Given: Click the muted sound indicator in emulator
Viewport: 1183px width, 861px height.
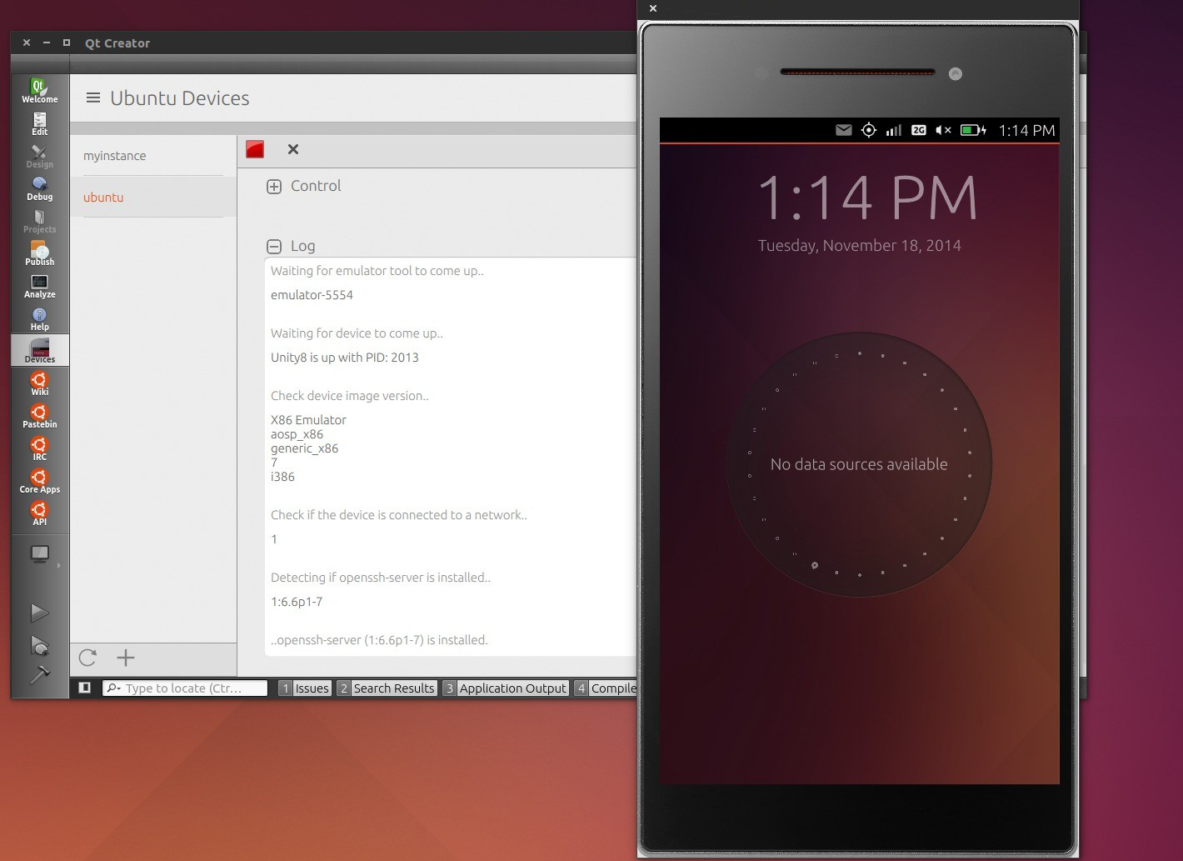Looking at the screenshot, I should (x=943, y=130).
